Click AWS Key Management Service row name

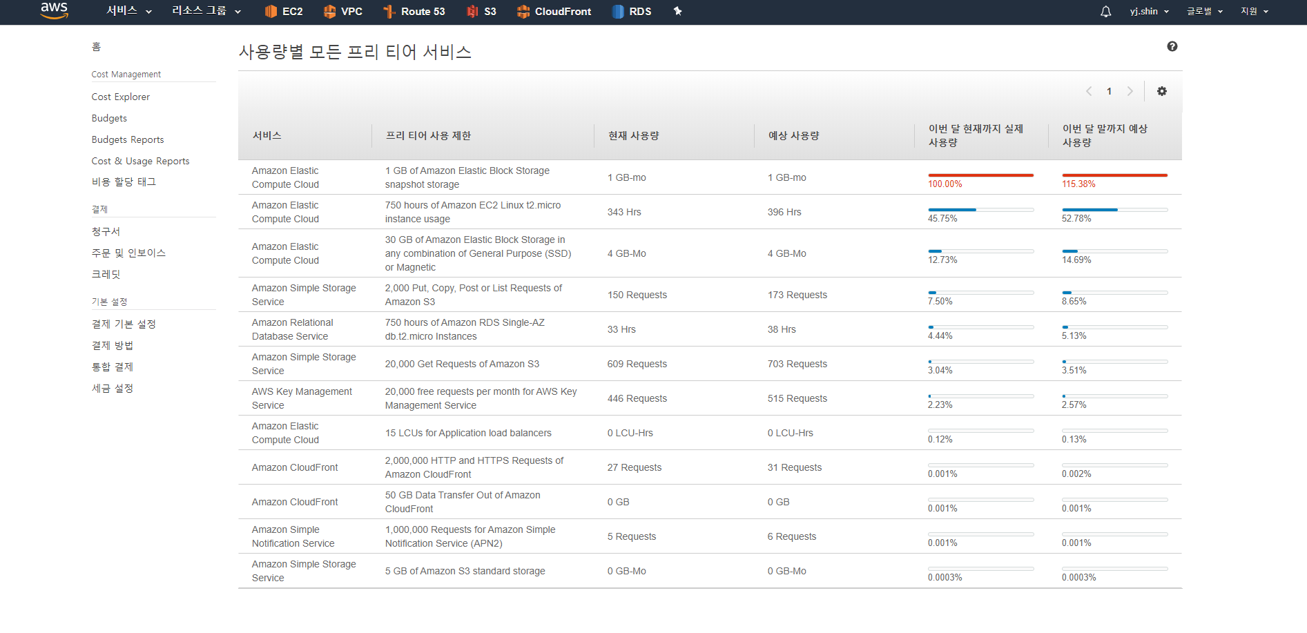tap(302, 398)
